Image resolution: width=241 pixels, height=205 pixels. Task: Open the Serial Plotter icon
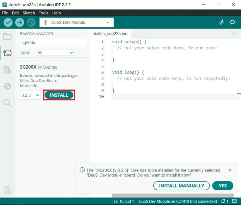click(222, 22)
